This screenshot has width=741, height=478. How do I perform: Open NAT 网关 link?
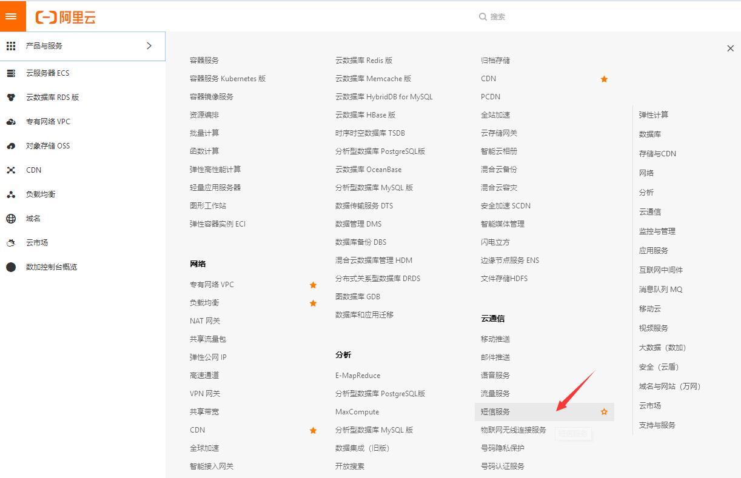(x=205, y=321)
